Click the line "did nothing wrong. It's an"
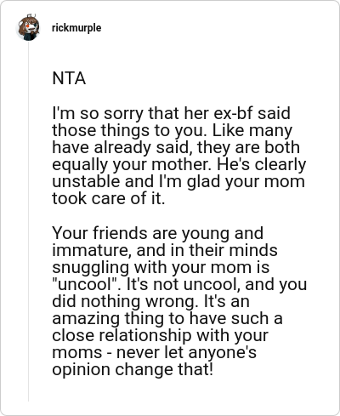The width and height of the screenshot is (340, 416). [x=150, y=301]
